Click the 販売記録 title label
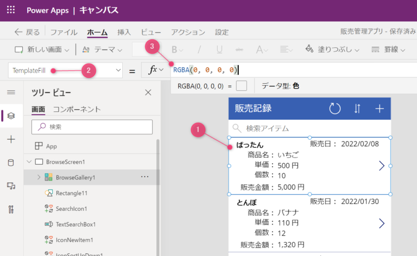417x256 pixels. [253, 108]
